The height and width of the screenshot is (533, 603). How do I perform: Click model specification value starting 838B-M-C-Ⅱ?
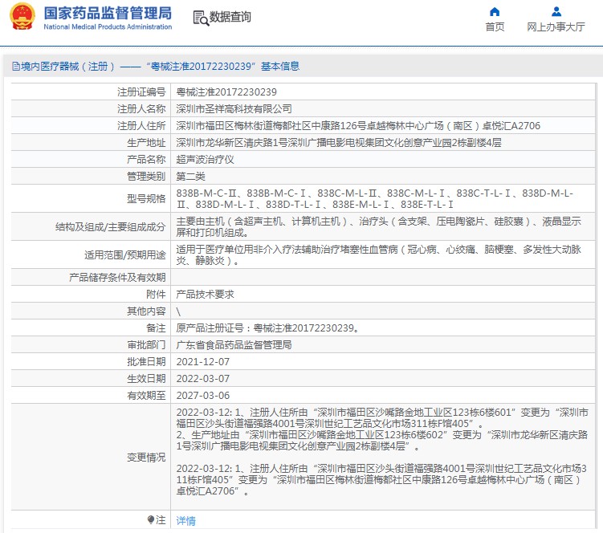(375, 198)
